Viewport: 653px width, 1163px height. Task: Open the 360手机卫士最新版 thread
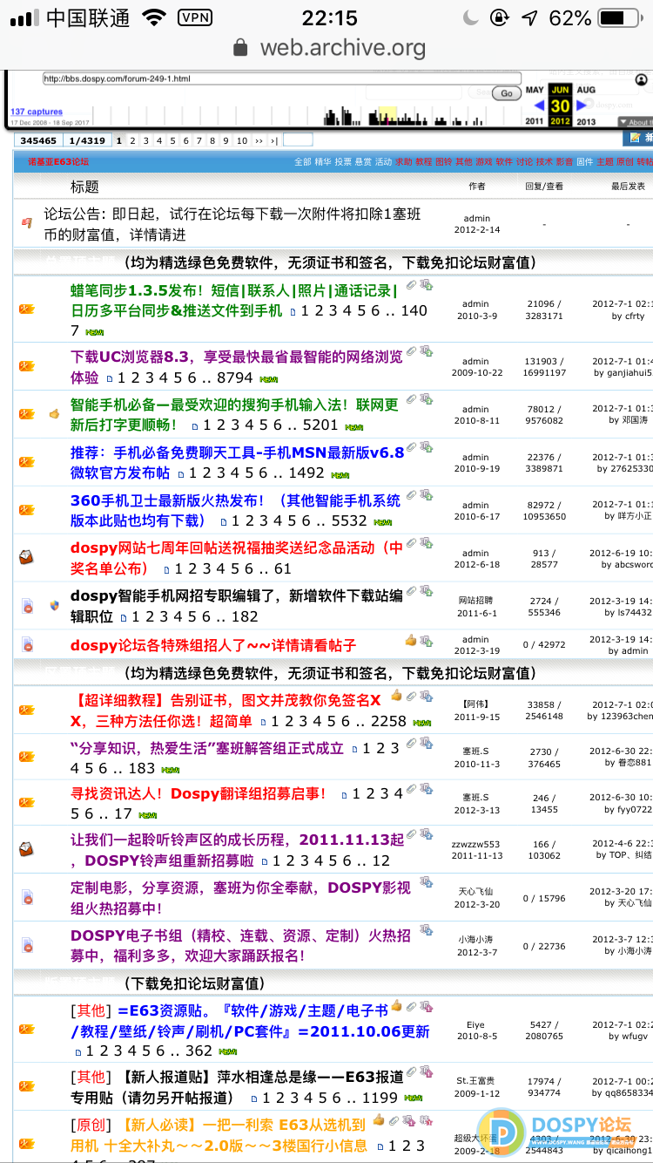tap(235, 510)
